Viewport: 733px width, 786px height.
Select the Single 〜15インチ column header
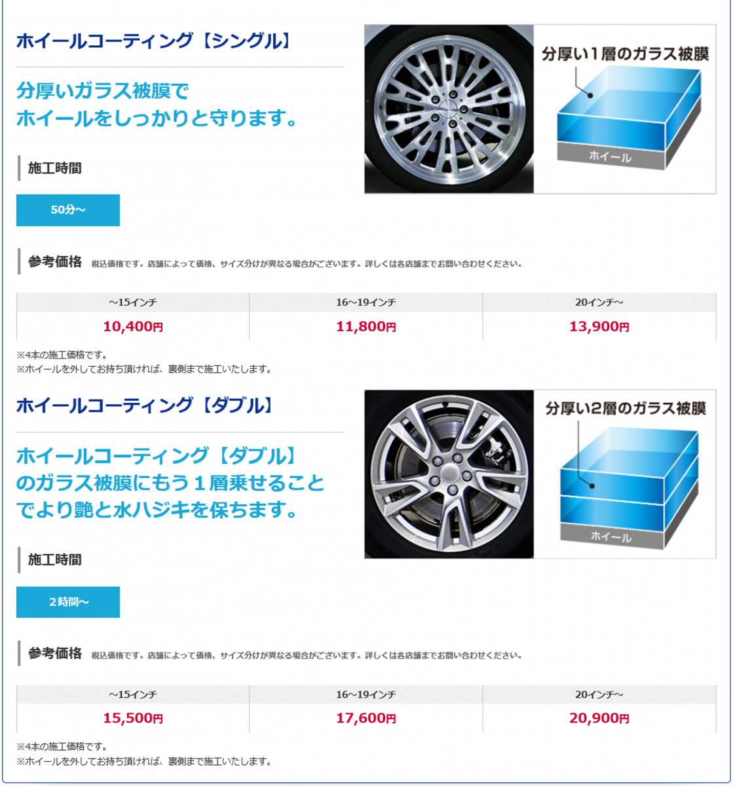pyautogui.click(x=133, y=303)
